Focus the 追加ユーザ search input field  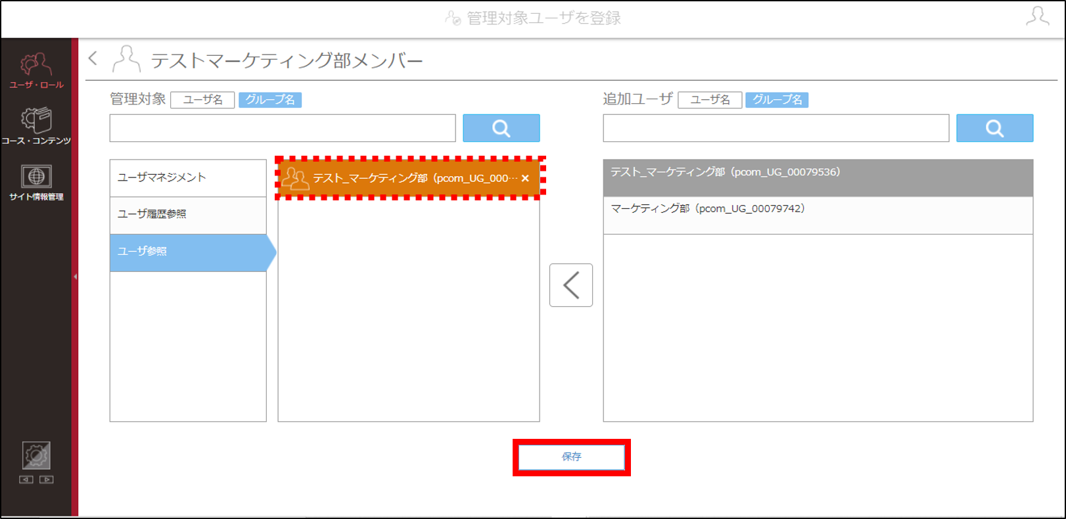776,128
